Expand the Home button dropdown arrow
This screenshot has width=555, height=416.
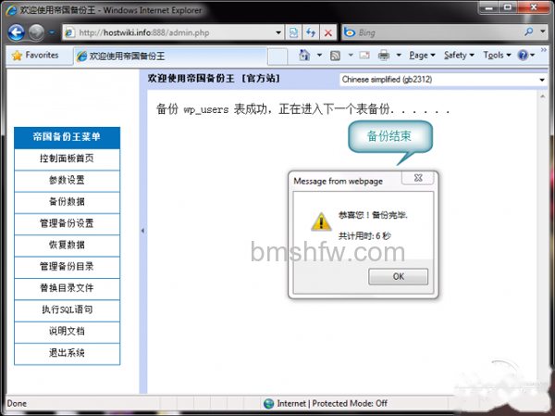319,55
